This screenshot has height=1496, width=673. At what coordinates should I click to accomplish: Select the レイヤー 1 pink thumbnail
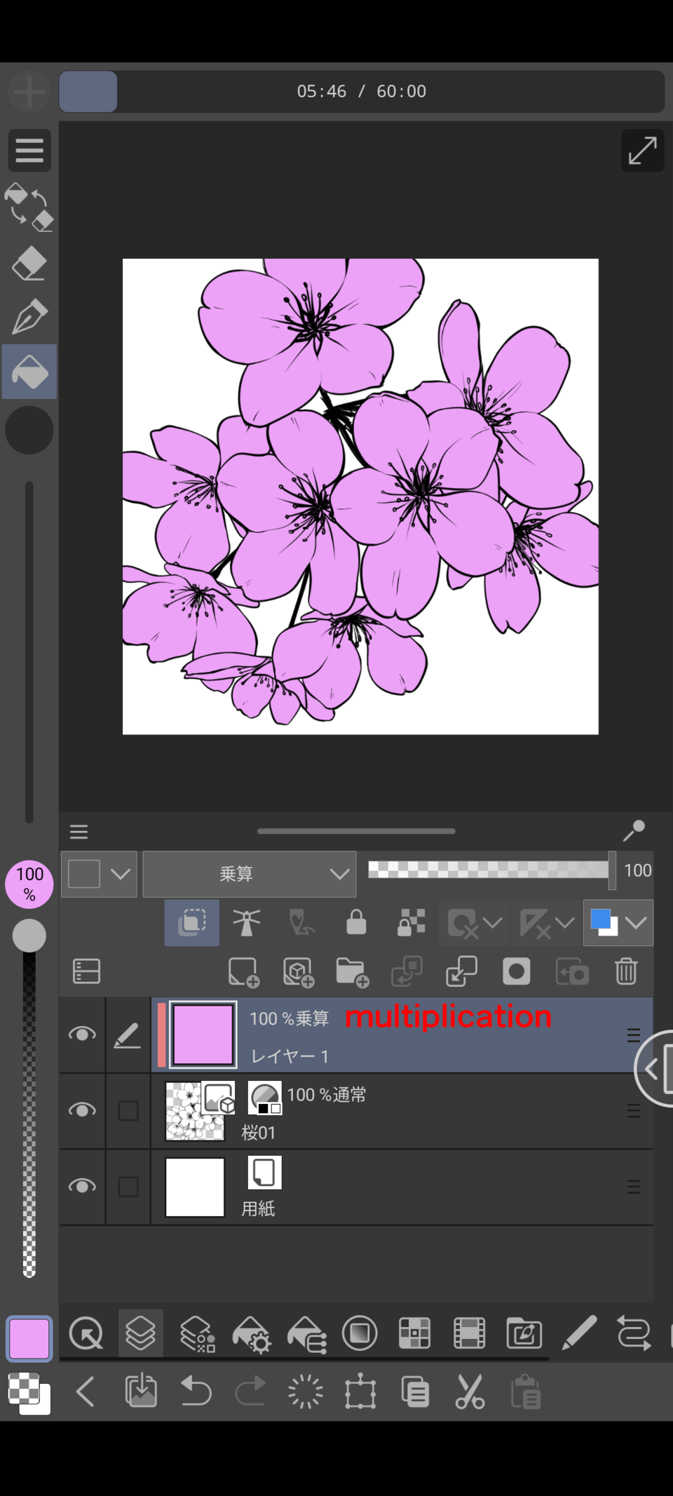(x=203, y=1035)
